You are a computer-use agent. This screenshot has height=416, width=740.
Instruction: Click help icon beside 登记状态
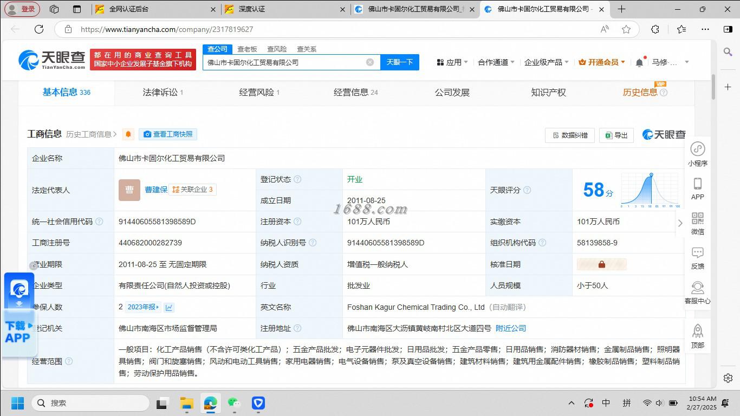click(x=297, y=179)
